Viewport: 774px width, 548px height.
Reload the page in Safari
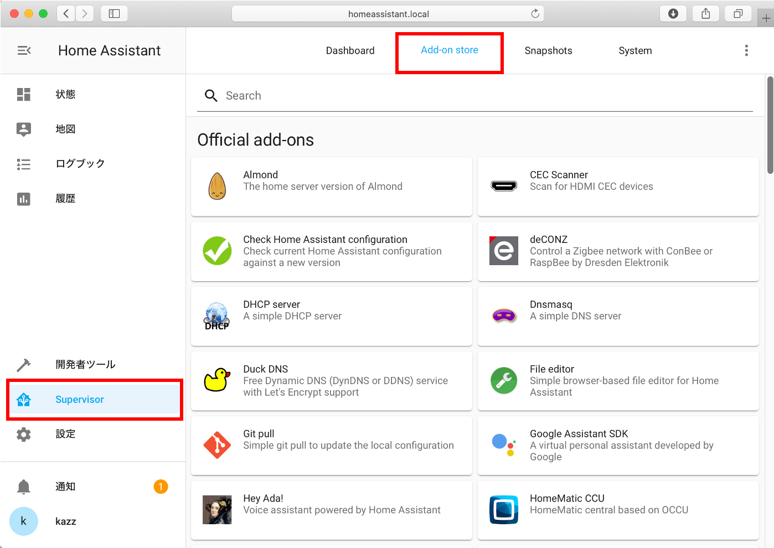[x=535, y=14]
